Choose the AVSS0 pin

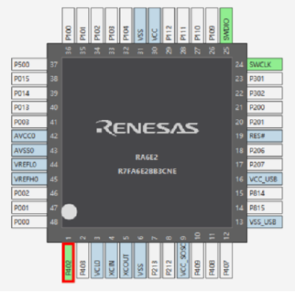click(29, 151)
